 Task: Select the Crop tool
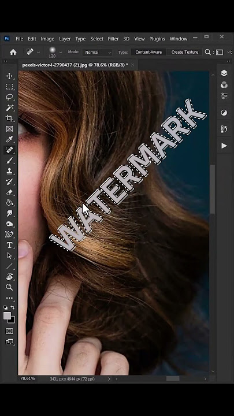(x=10, y=118)
